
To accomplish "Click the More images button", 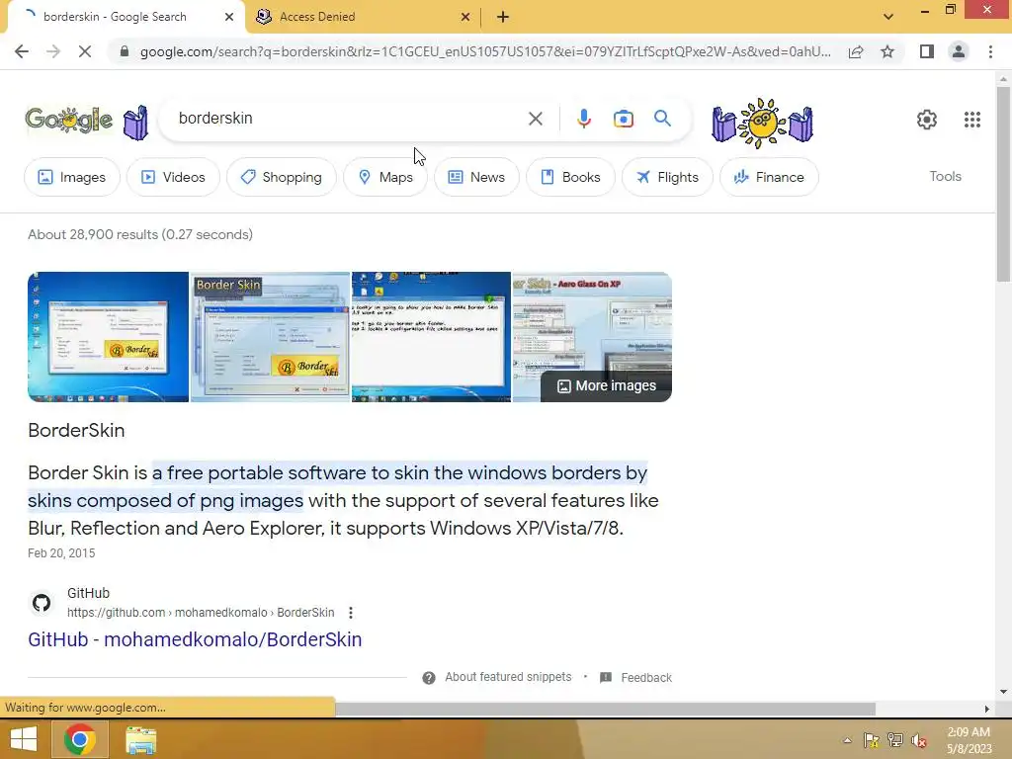I will click(x=606, y=386).
